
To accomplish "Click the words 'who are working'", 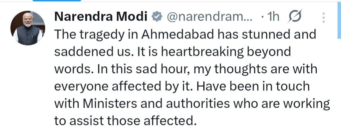I will [x=281, y=104].
